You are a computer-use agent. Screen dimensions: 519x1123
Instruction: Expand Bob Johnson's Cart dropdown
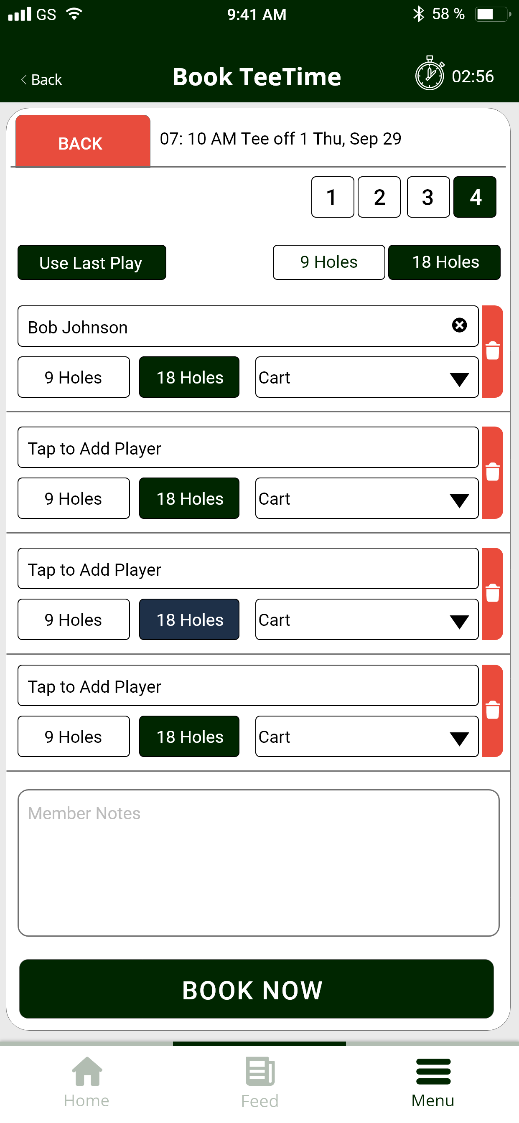[367, 377]
